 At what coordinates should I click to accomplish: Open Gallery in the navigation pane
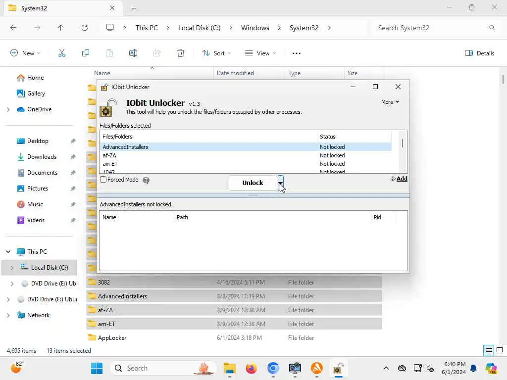point(36,94)
